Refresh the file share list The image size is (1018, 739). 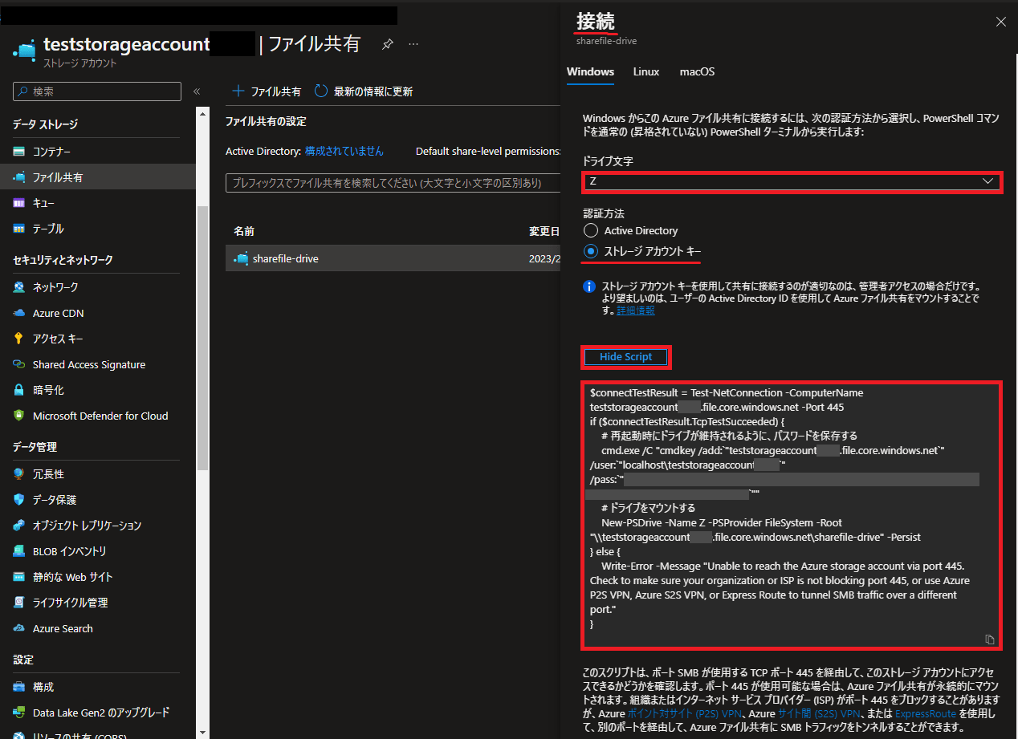point(364,91)
